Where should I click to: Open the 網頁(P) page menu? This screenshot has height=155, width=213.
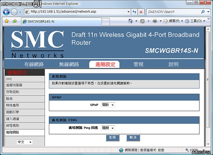pos(173,21)
